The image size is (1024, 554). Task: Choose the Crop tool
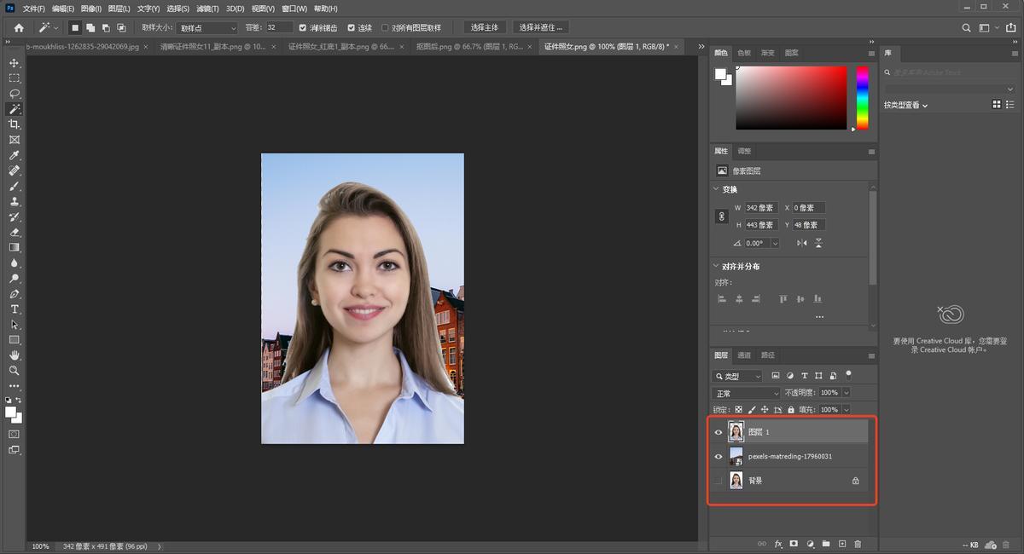(x=15, y=124)
